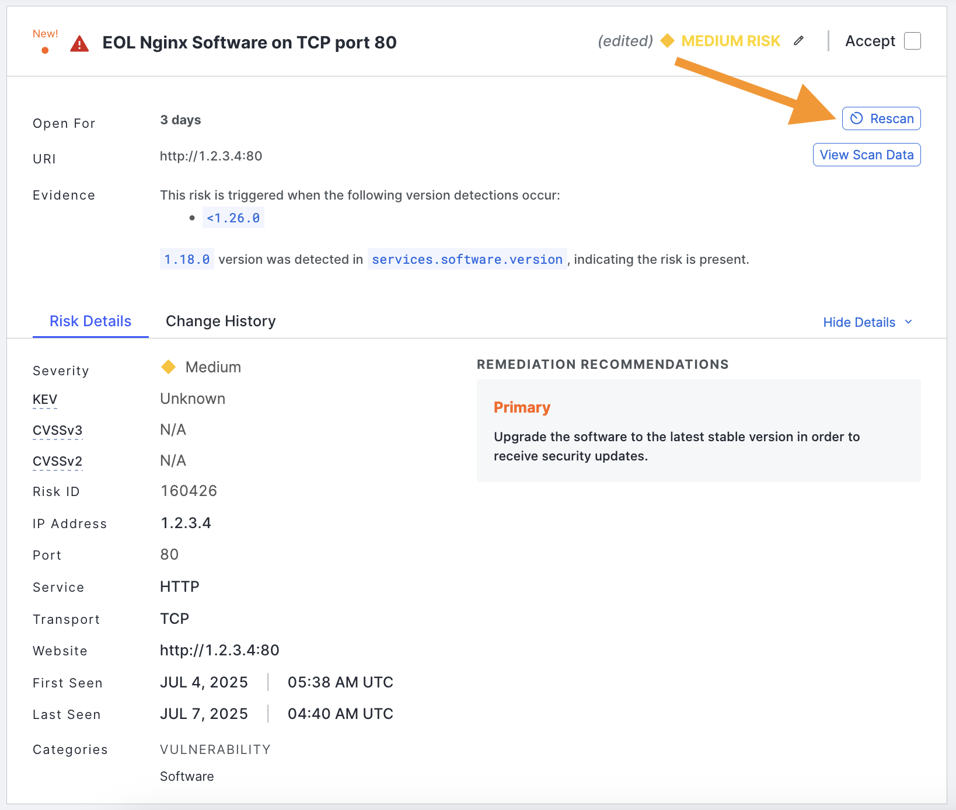Click the yellow diamond beside Medium severity

pos(168,367)
